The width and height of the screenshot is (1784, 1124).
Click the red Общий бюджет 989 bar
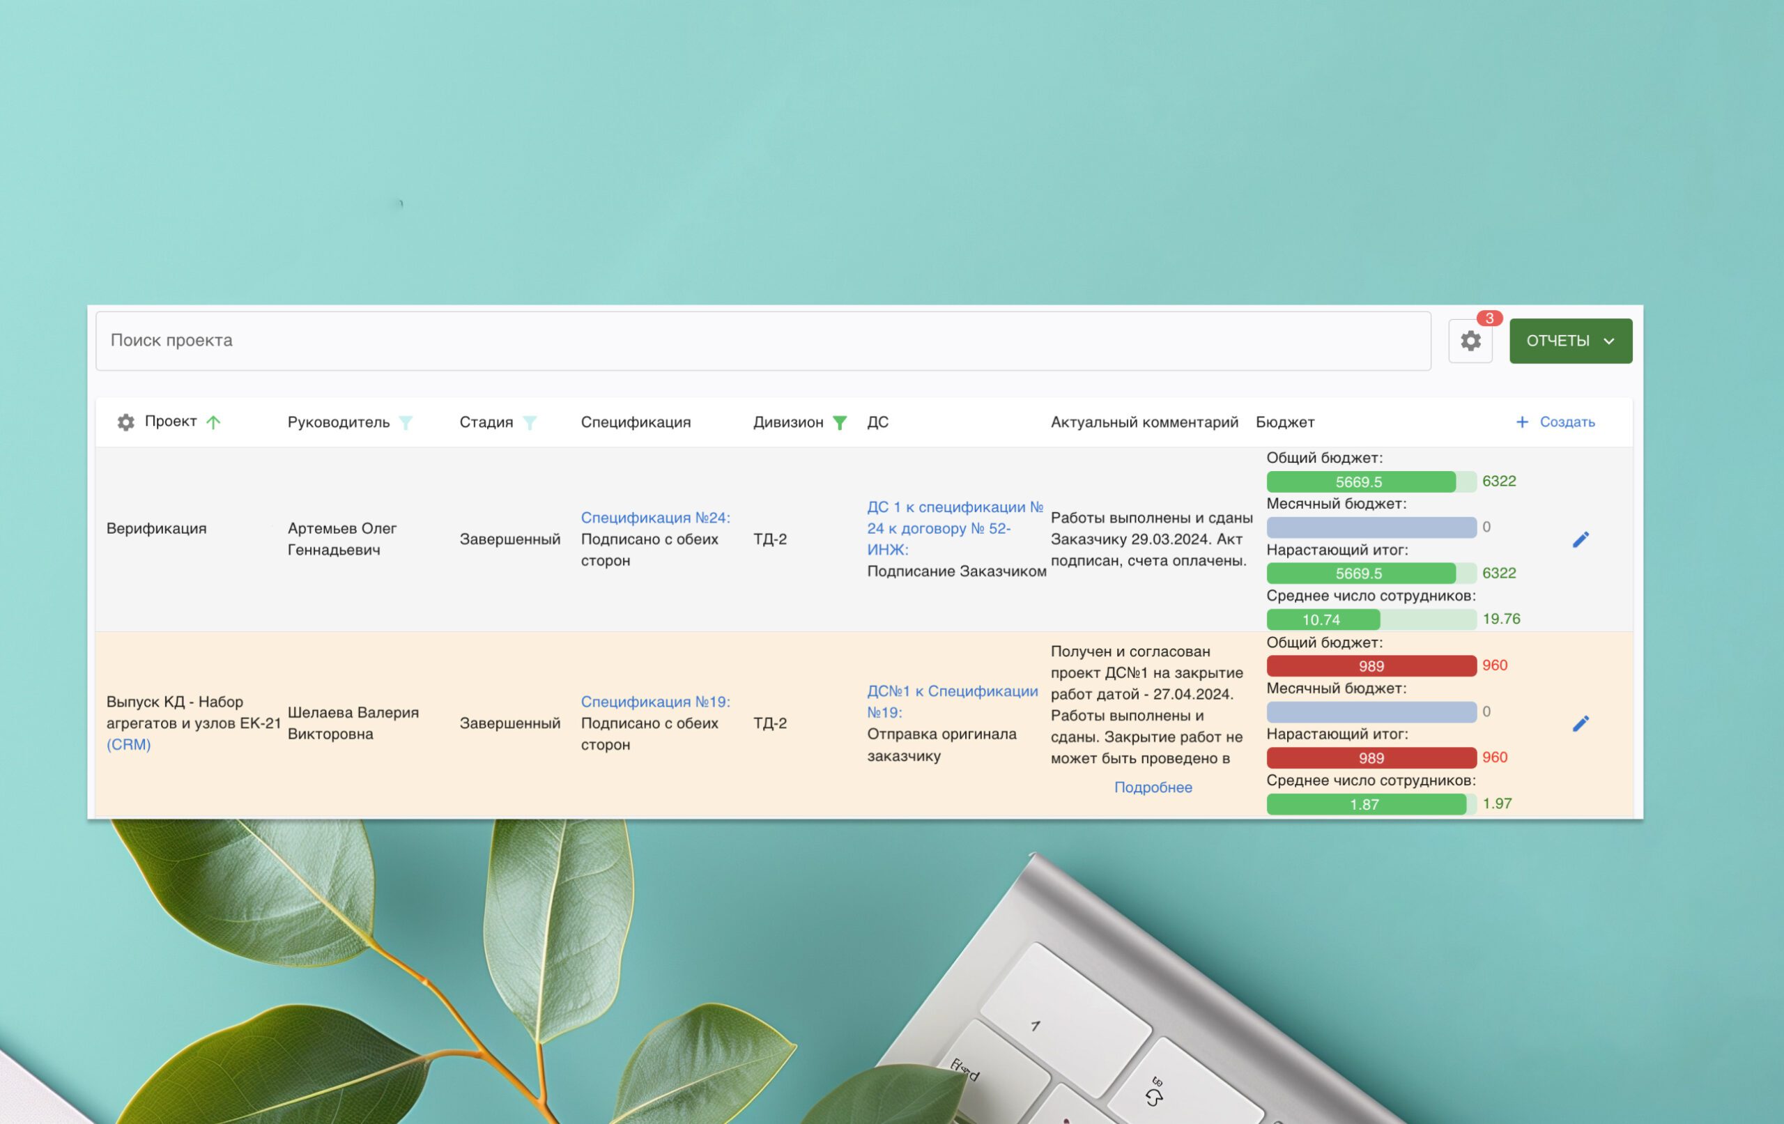(x=1371, y=665)
